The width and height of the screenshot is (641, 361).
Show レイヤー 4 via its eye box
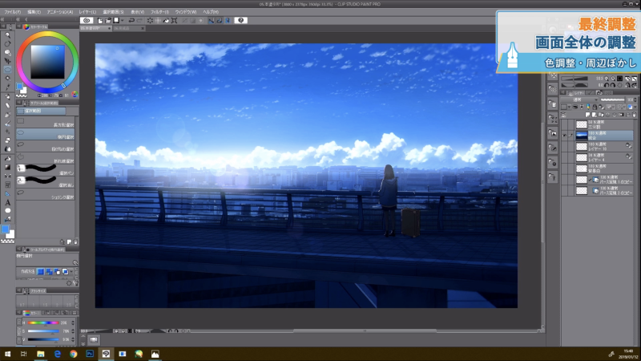coord(565,157)
